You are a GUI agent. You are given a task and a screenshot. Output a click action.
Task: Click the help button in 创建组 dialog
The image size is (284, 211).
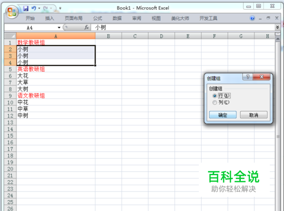[248, 77]
